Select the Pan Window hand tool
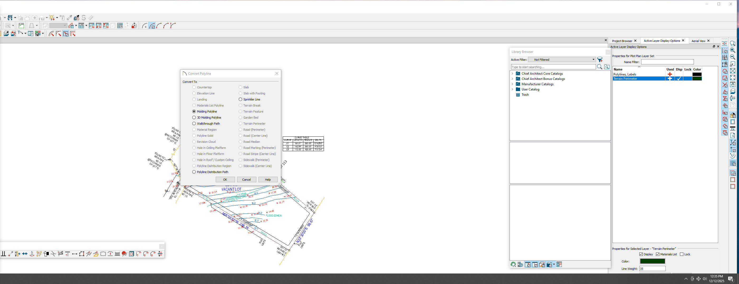This screenshot has width=739, height=284. pyautogui.click(x=732, y=85)
